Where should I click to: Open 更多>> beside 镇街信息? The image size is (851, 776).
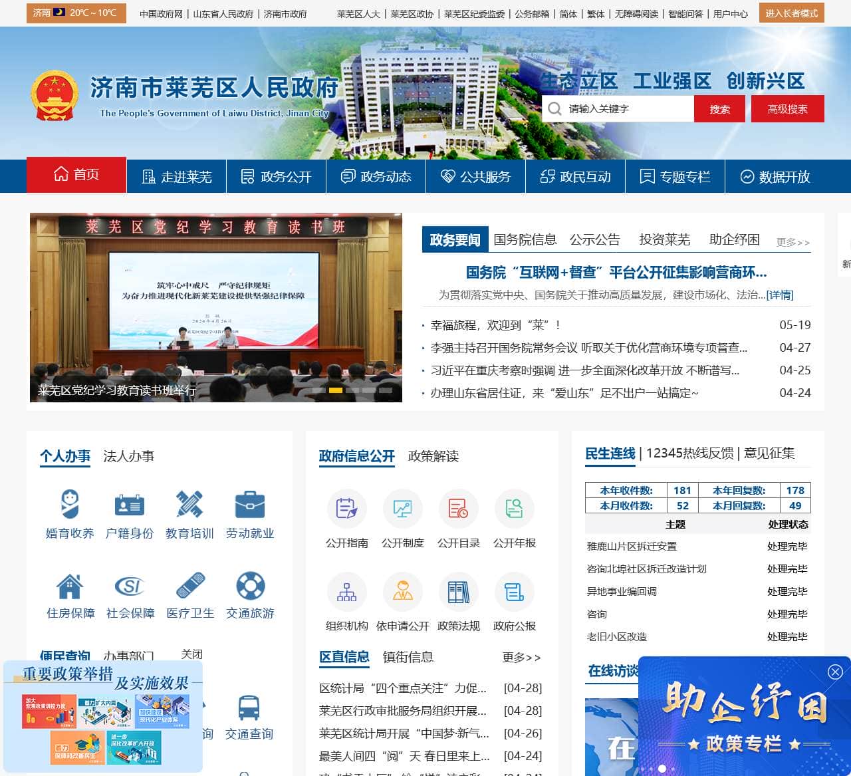[522, 658]
